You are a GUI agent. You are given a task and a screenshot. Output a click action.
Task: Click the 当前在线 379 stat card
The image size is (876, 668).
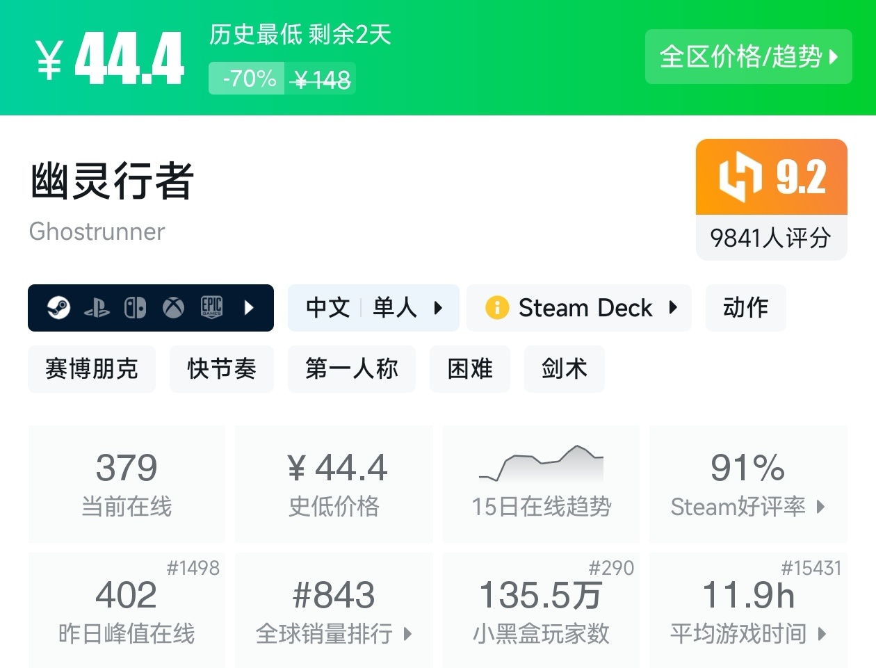click(x=127, y=484)
